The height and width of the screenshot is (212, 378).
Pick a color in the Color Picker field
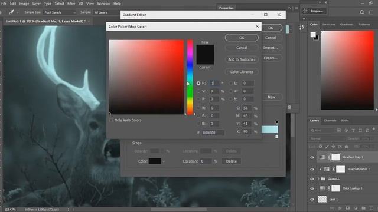pos(146,77)
